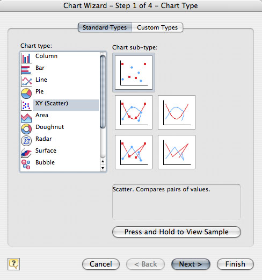Screen dimensions: 262x280
Task: Choose smoothed lines without markers sub-type
Action: tap(177, 112)
